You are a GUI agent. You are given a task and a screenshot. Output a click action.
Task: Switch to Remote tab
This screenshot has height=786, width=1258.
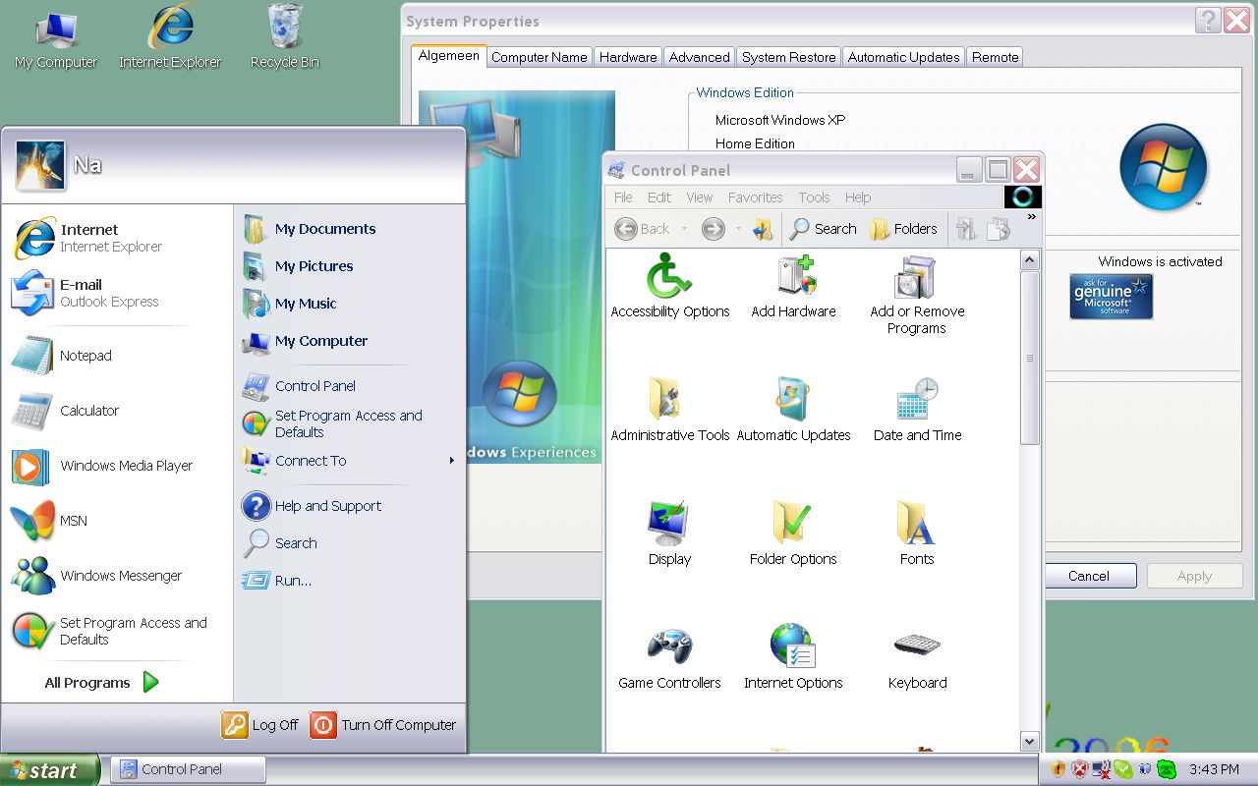tap(995, 58)
